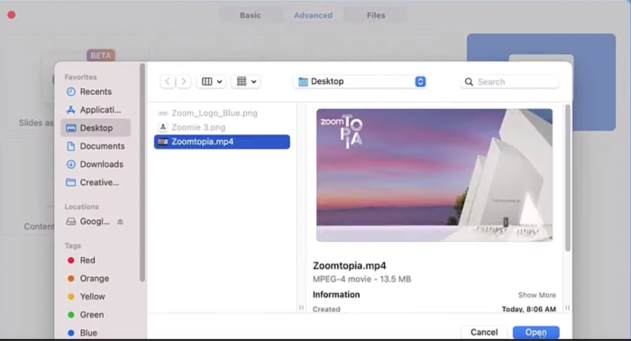Switch to the Advanced tab
Image resolution: width=631 pixels, height=341 pixels.
(313, 15)
